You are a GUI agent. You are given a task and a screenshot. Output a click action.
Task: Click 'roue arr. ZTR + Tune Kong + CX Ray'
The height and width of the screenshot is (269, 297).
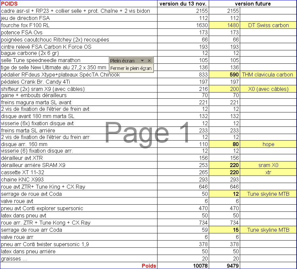[x=79, y=223]
